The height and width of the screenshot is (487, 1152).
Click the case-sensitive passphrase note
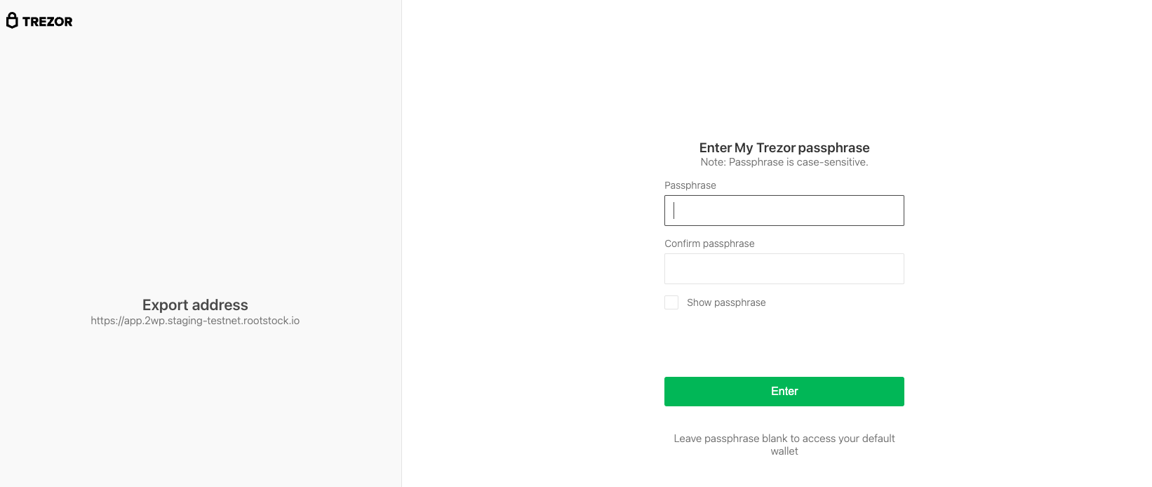click(784, 161)
